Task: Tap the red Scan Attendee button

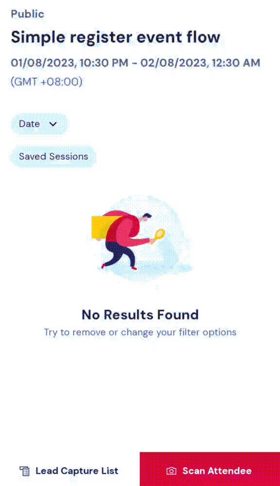Action: (x=210, y=469)
